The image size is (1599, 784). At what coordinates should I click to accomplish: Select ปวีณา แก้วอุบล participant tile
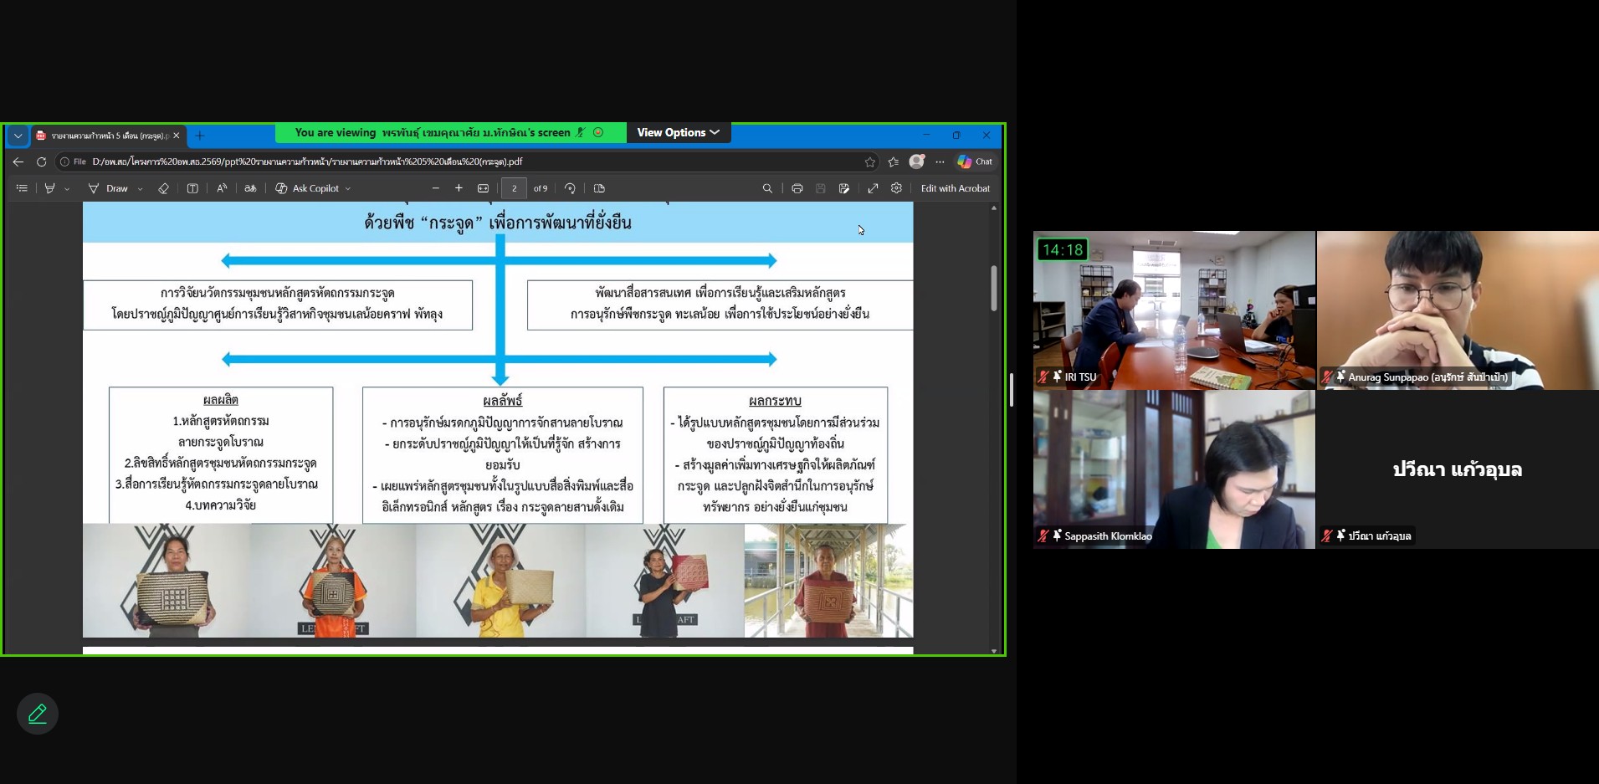point(1458,469)
